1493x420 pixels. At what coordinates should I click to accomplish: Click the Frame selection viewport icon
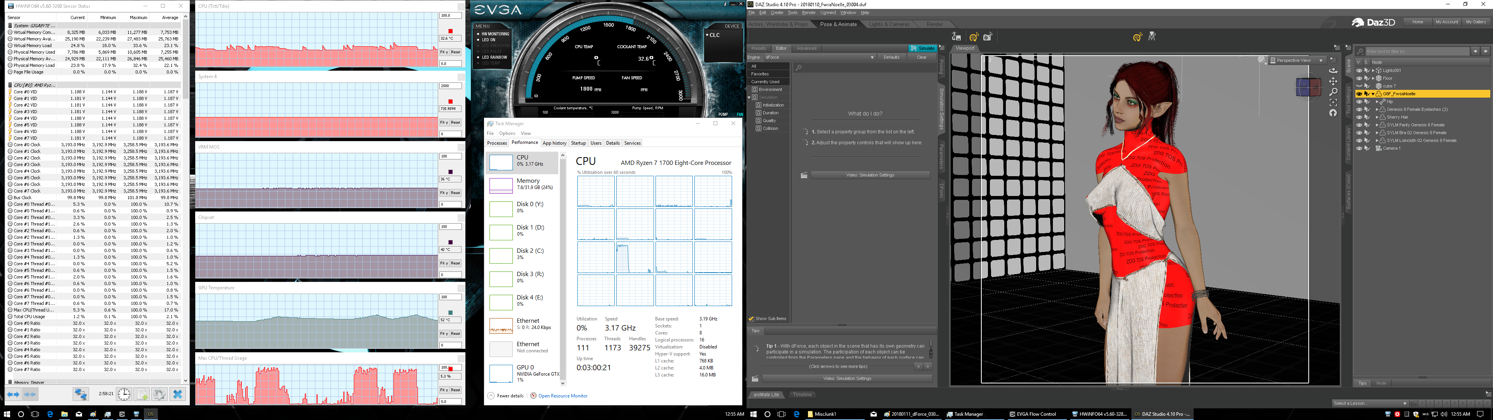click(x=1333, y=103)
